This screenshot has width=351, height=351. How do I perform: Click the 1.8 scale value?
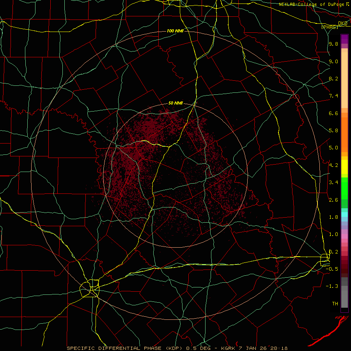point(333,217)
